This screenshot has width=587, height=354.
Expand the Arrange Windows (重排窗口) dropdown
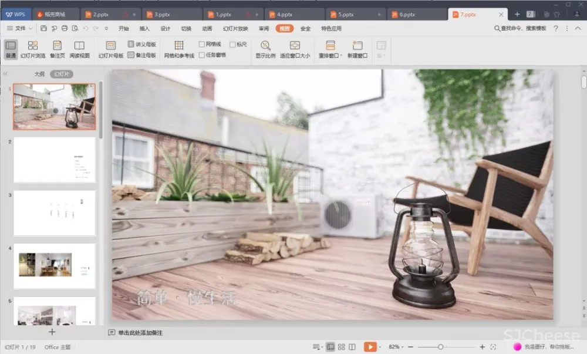point(342,56)
